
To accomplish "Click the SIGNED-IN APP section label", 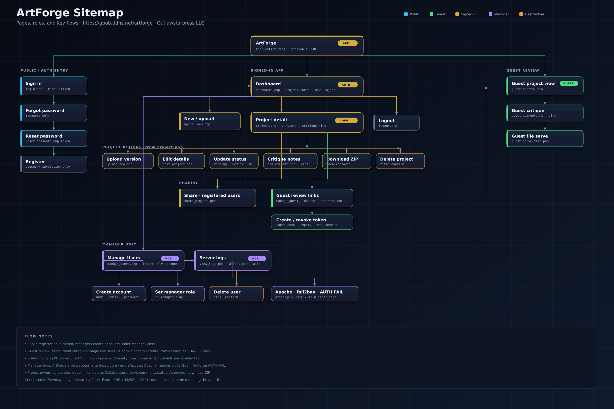I will tap(267, 71).
